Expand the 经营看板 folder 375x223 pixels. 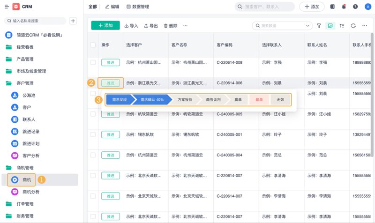pyautogui.click(x=25, y=47)
